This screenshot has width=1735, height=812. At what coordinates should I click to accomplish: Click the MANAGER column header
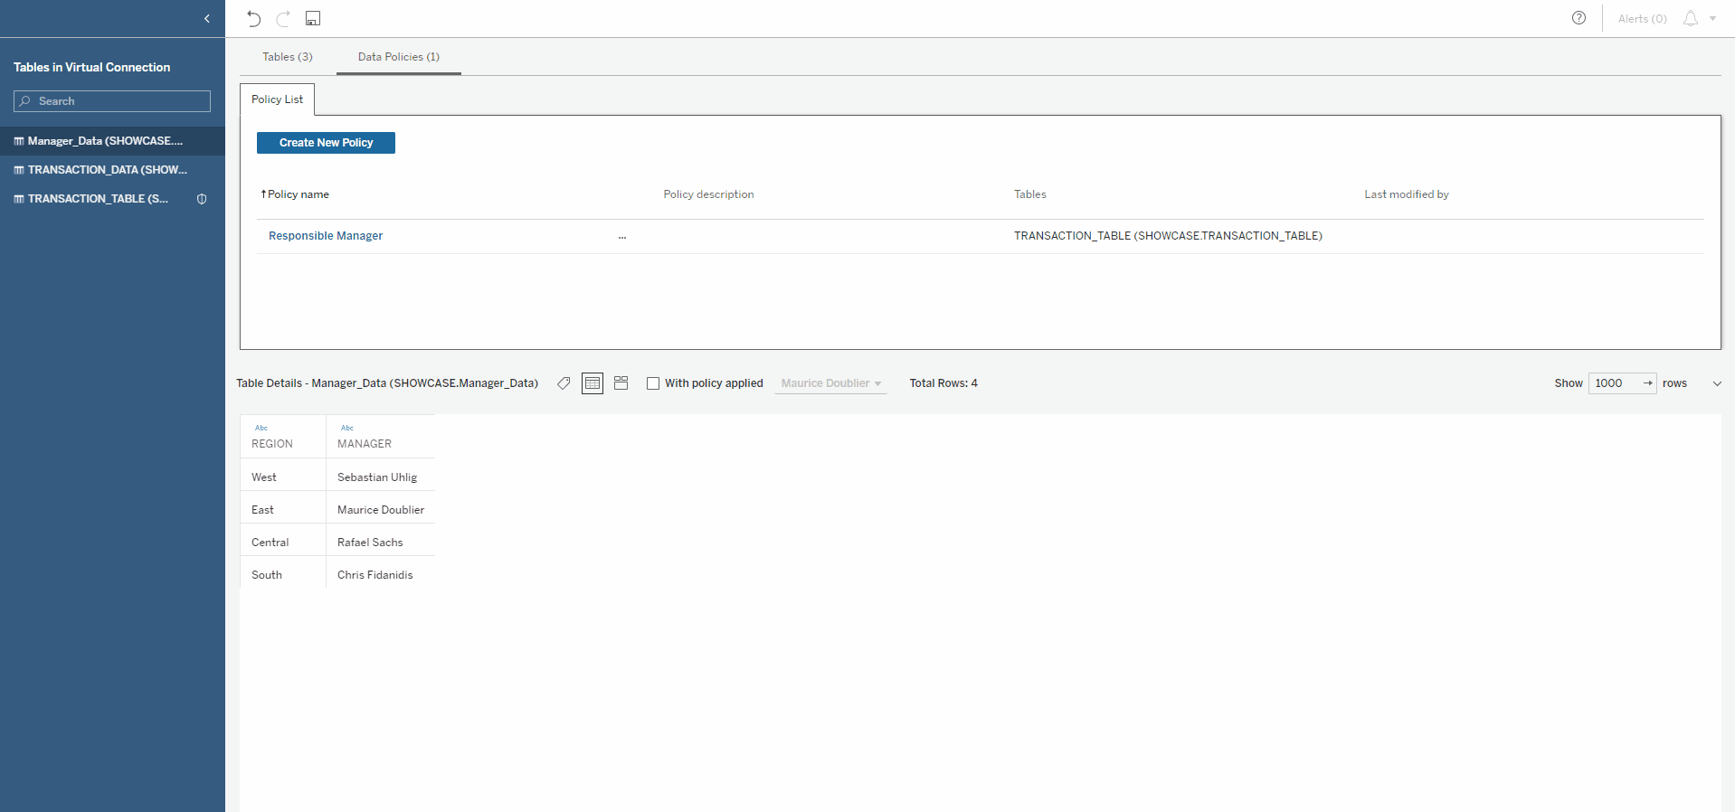365,444
